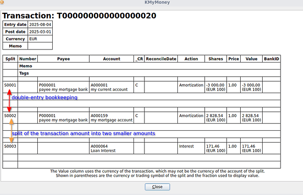Click the Close button
This screenshot has height=195, width=303.
157,187
